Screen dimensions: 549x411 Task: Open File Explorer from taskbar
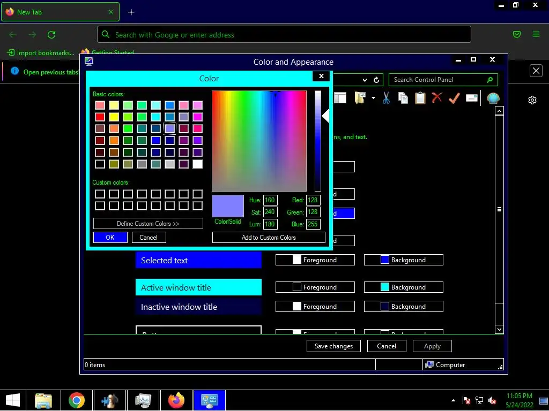click(x=43, y=400)
